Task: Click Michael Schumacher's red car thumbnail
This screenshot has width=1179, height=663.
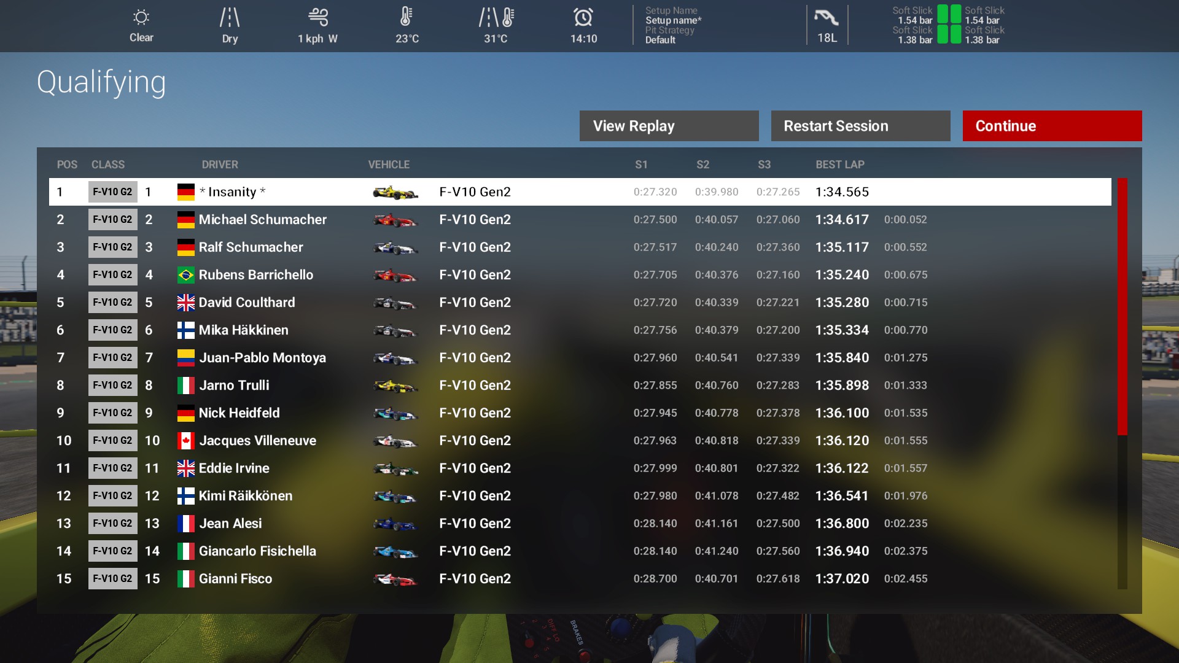Action: click(395, 220)
